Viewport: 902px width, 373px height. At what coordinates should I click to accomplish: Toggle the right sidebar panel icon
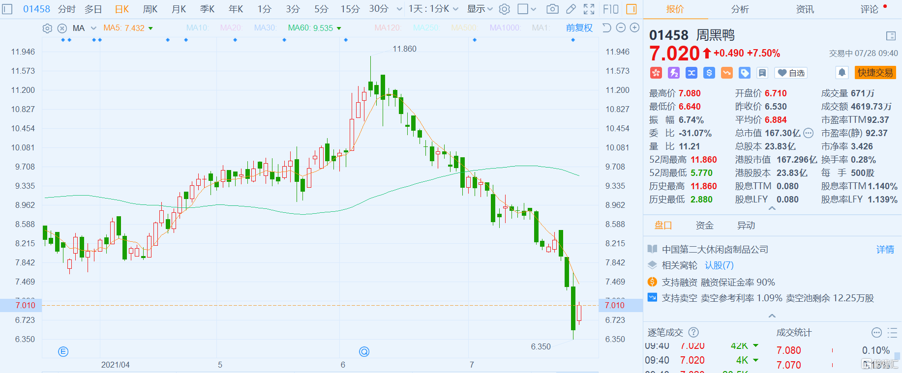[631, 9]
